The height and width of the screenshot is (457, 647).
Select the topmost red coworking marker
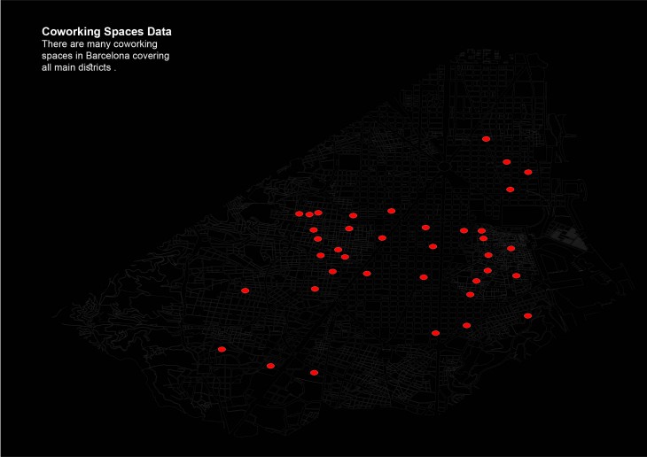tap(486, 139)
